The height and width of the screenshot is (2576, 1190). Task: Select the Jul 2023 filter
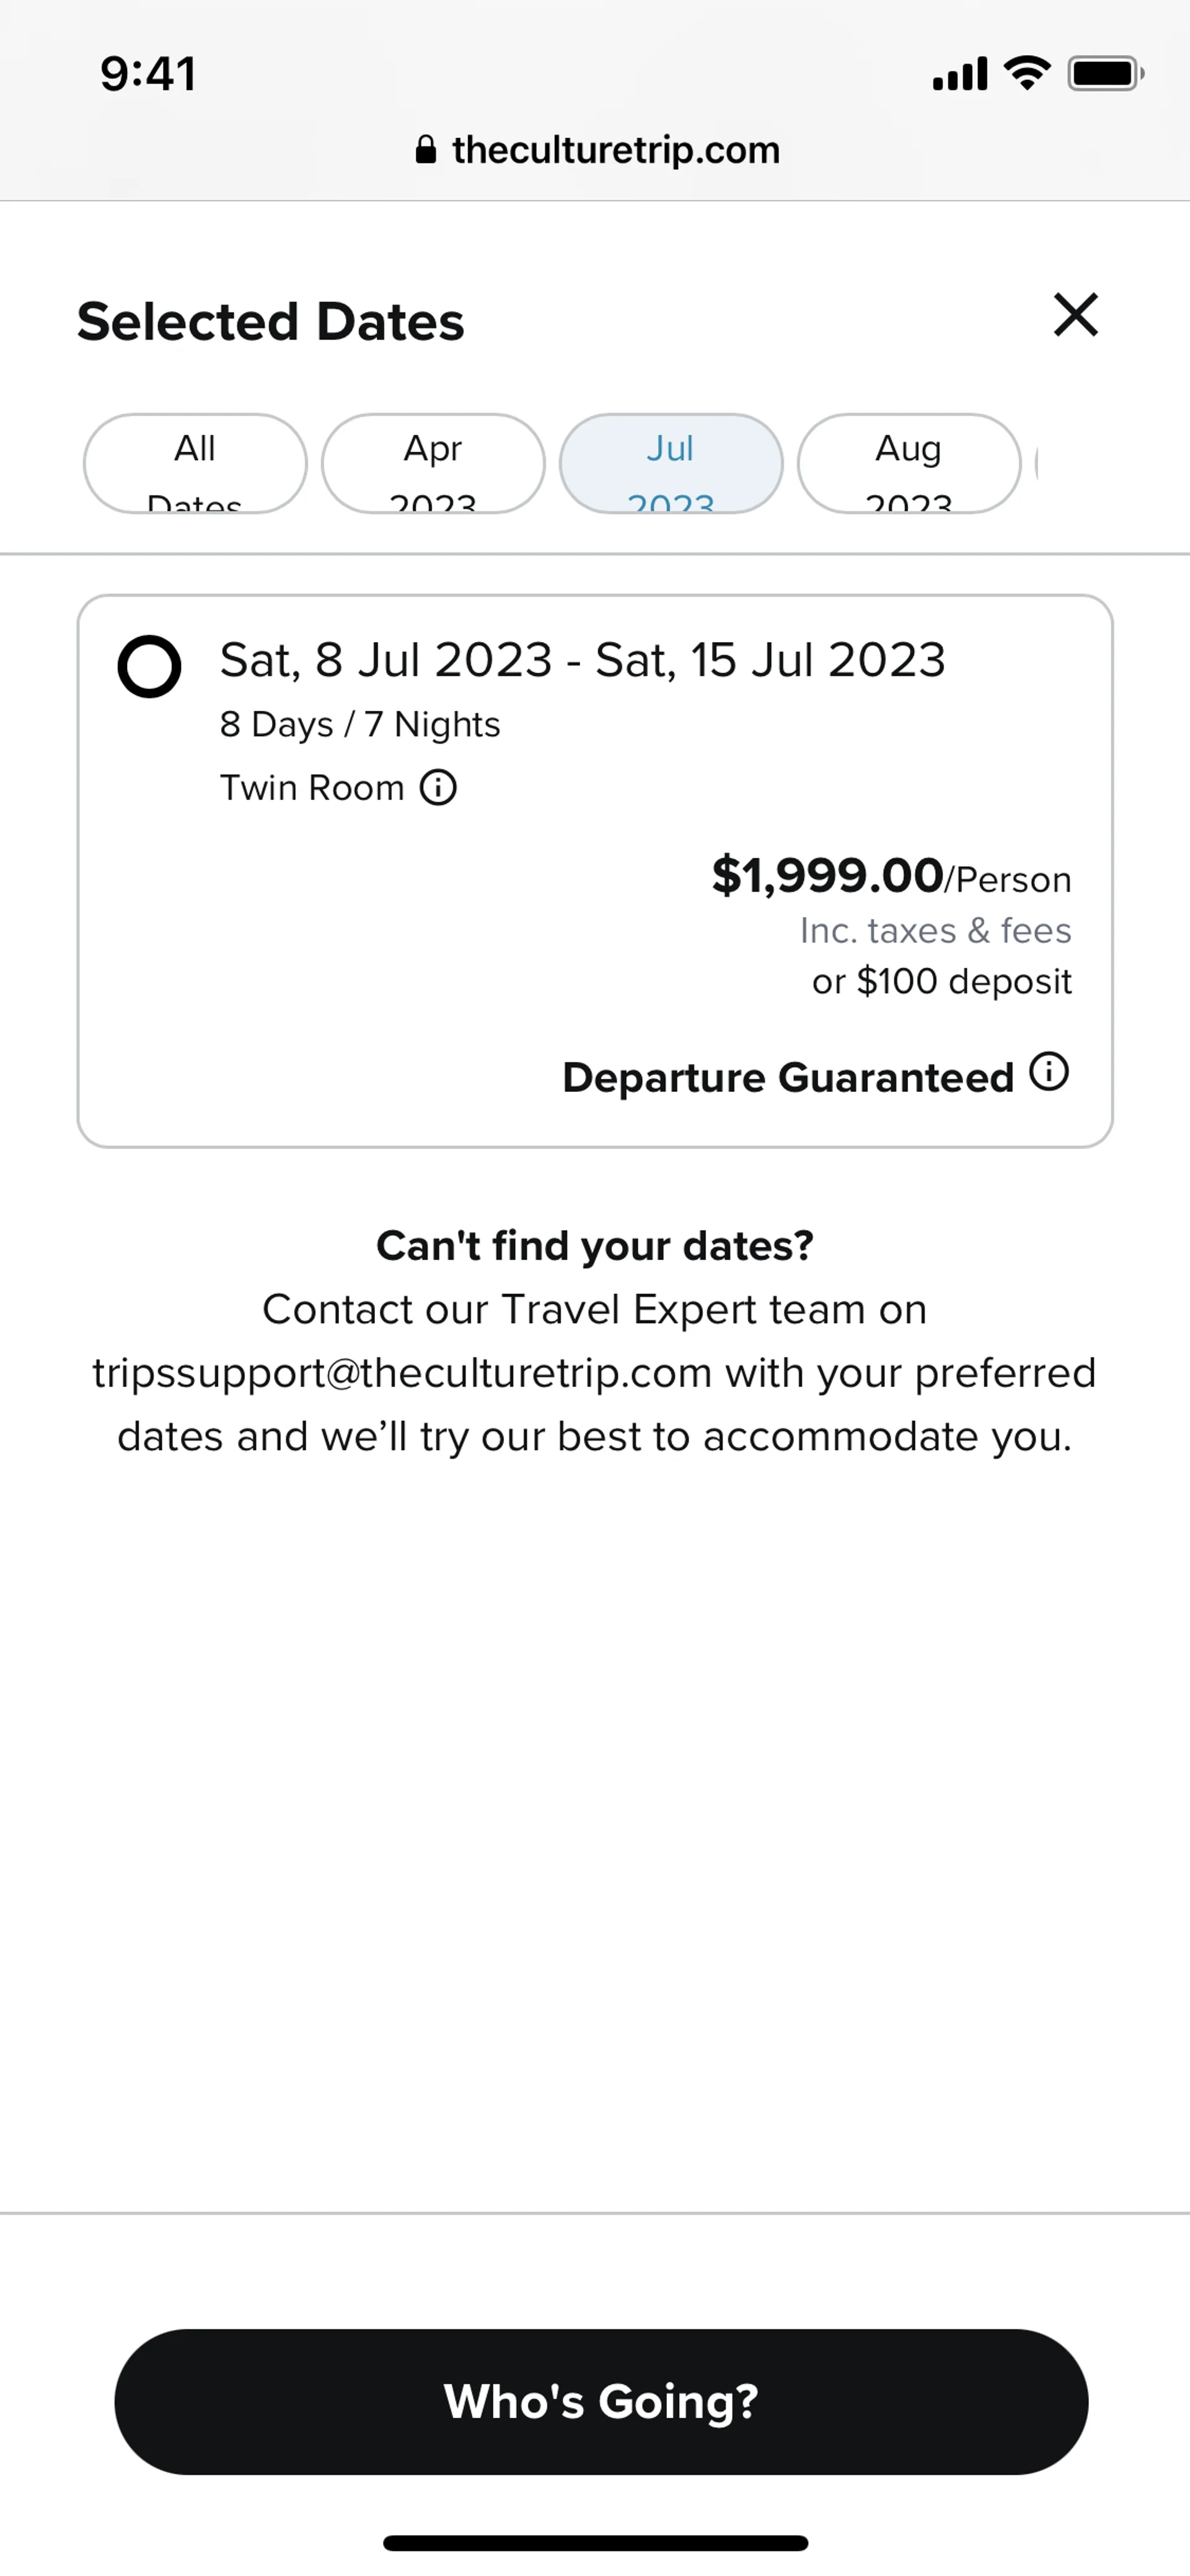(x=671, y=464)
